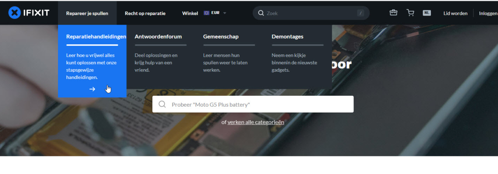Click the NL language badge
Image resolution: width=498 pixels, height=174 pixels.
pyautogui.click(x=427, y=13)
